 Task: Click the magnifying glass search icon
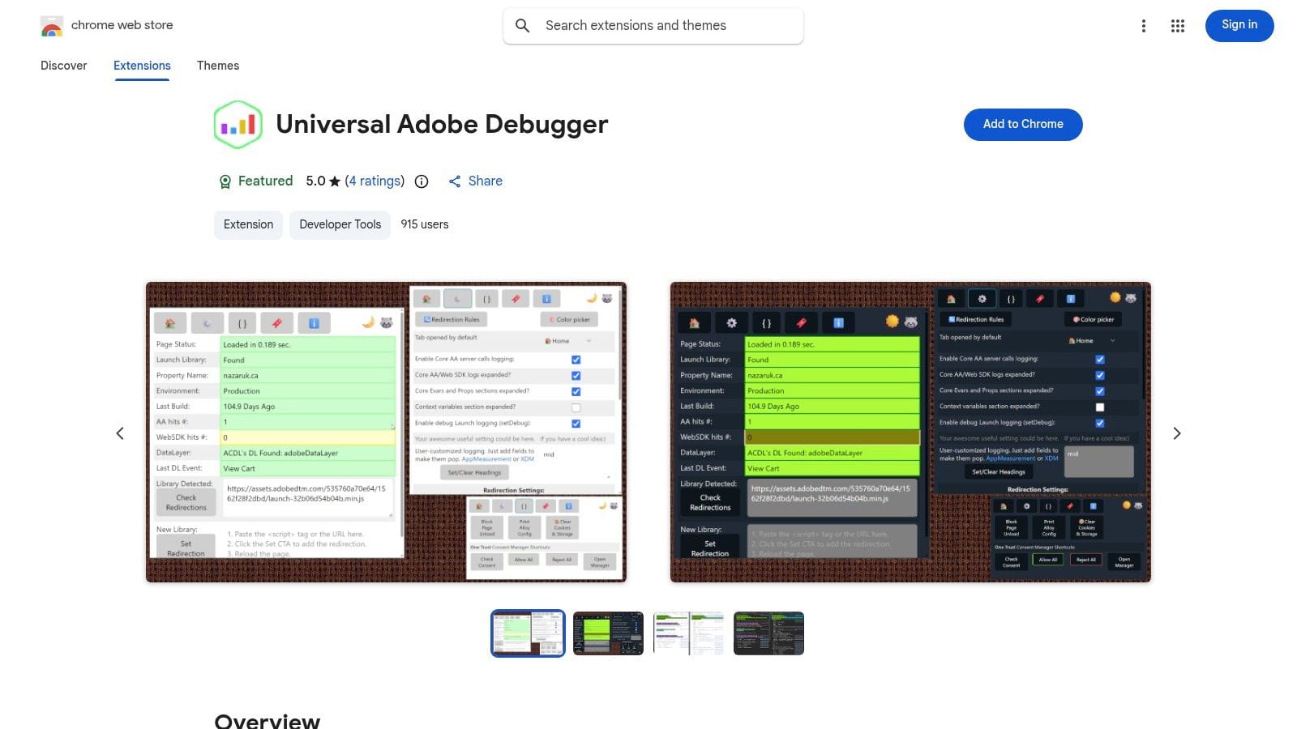(523, 26)
